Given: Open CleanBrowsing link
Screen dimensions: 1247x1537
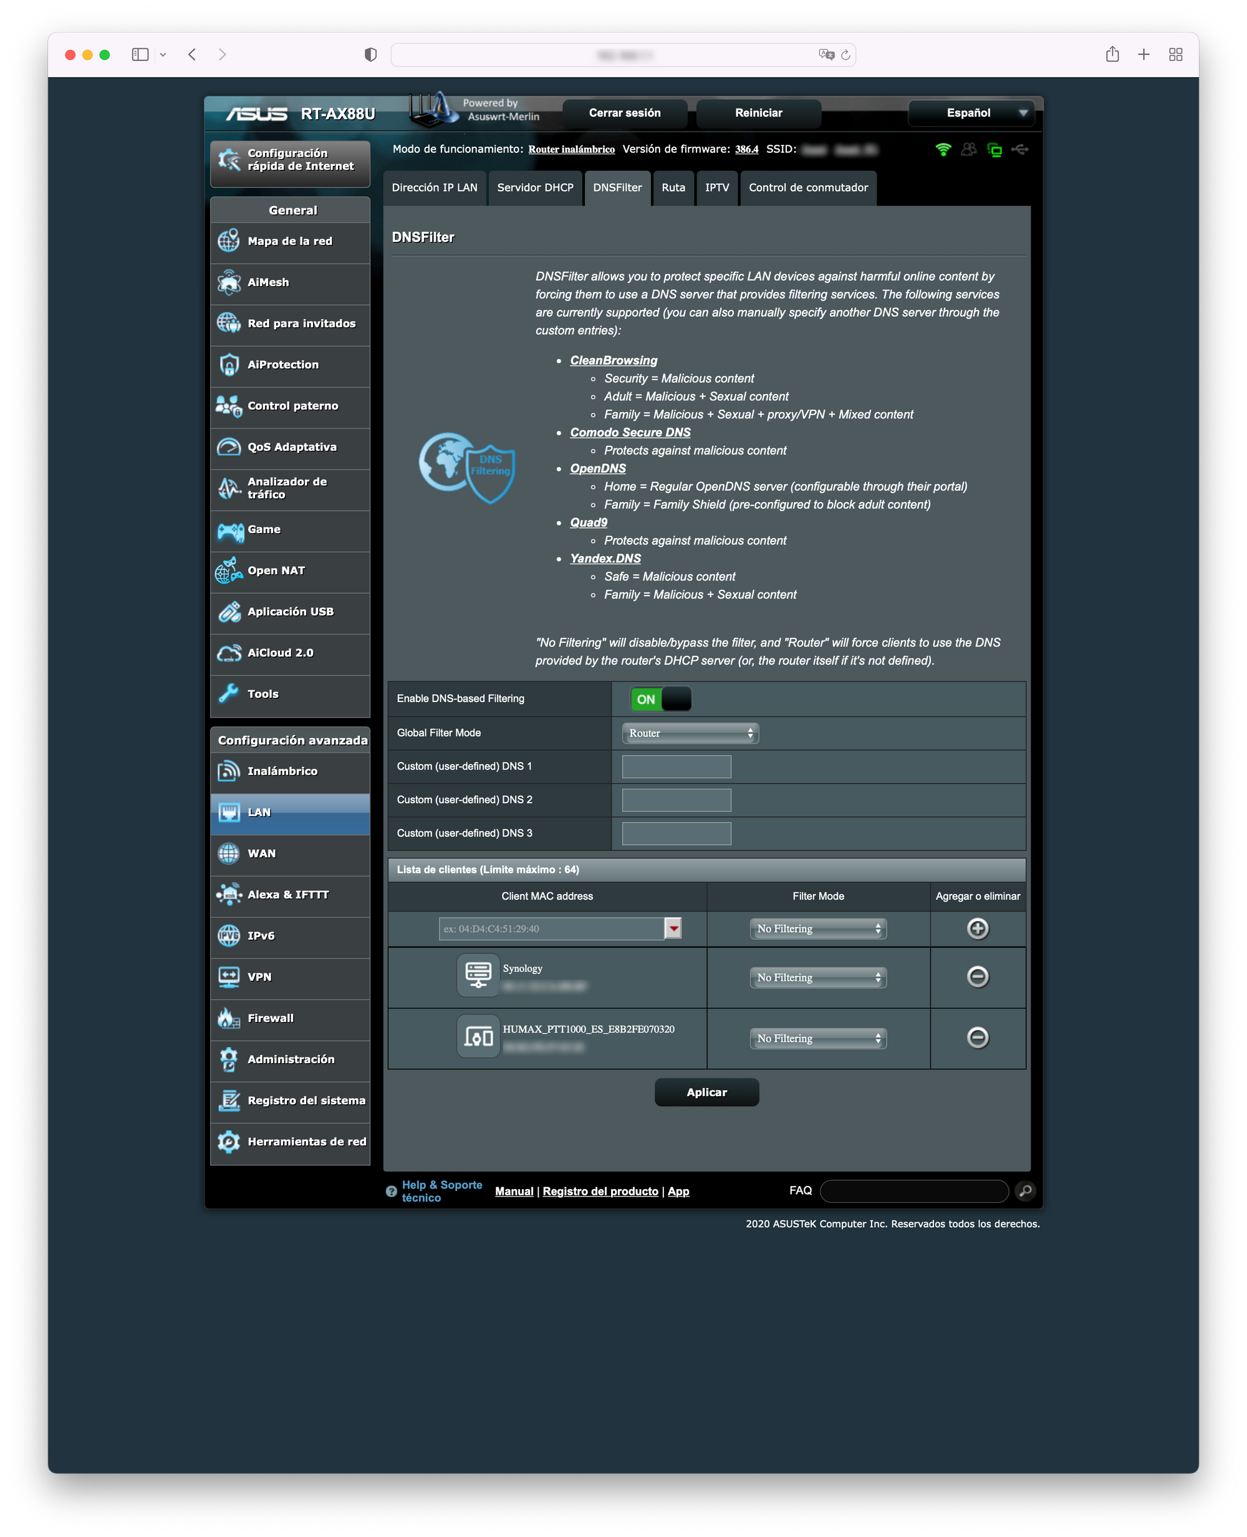Looking at the screenshot, I should coord(614,360).
